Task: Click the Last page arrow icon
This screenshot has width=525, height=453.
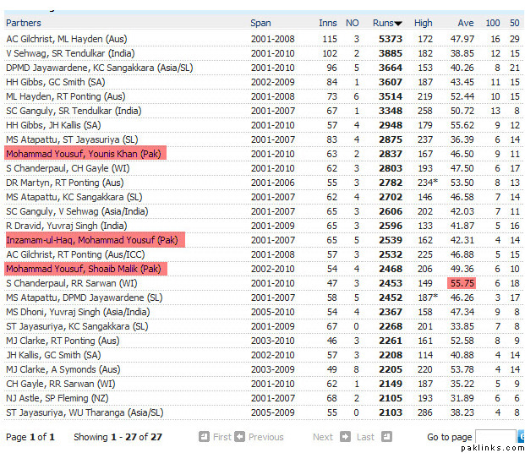Action: [x=386, y=437]
